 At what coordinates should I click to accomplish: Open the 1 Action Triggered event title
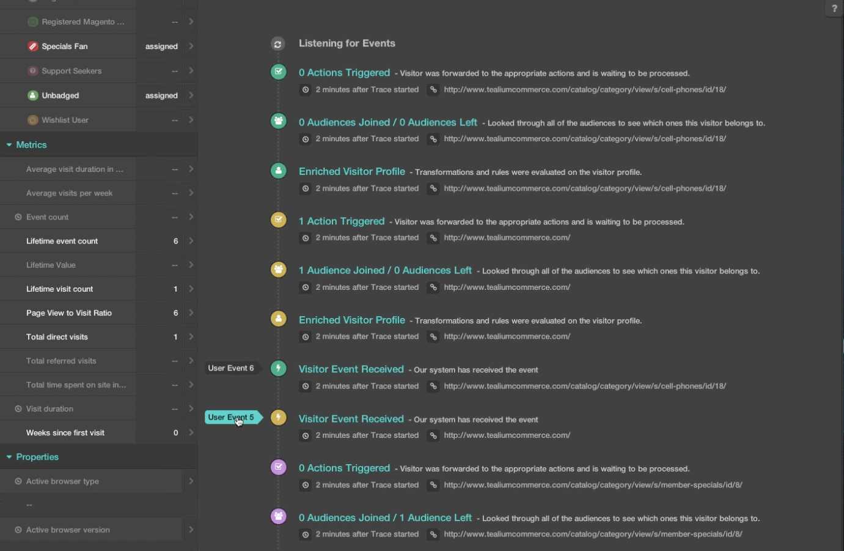341,221
